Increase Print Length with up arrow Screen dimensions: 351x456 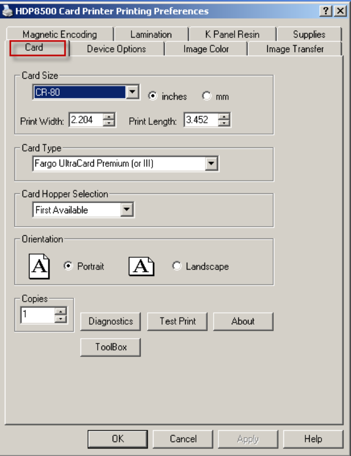click(x=224, y=117)
